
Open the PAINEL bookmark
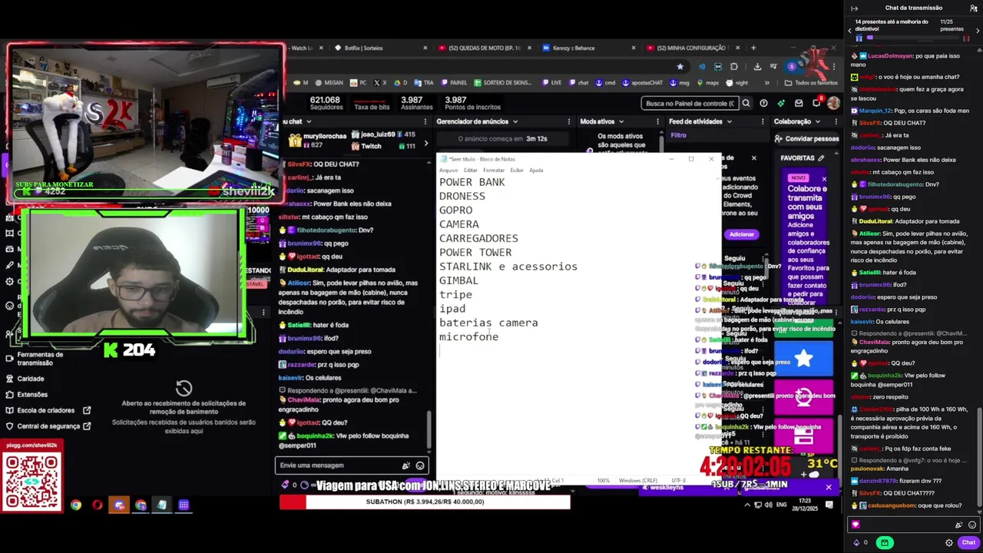point(454,83)
